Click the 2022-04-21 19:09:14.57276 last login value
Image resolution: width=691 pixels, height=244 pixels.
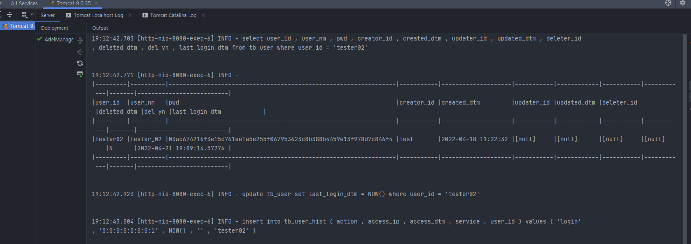click(x=181, y=149)
